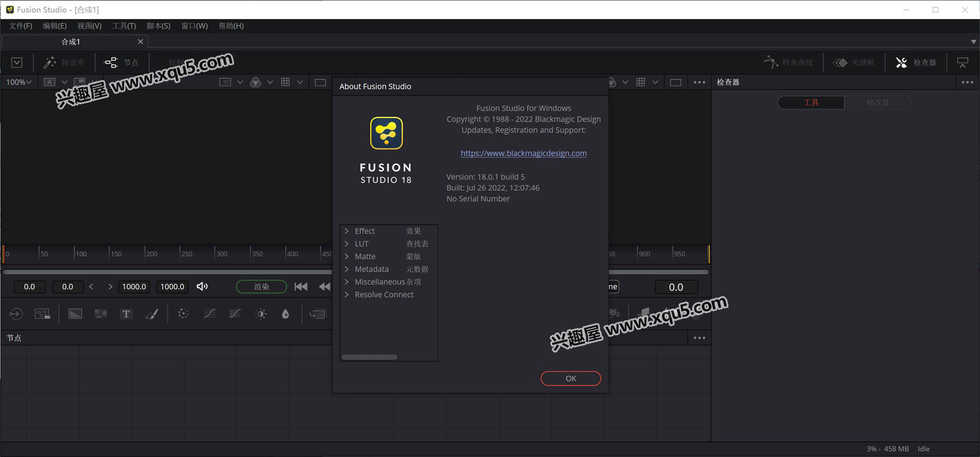The width and height of the screenshot is (980, 457).
Task: Expand the LUT category
Action: [346, 244]
